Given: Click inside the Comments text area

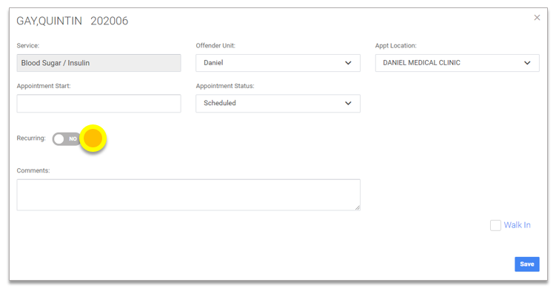Looking at the screenshot, I should 188,195.
